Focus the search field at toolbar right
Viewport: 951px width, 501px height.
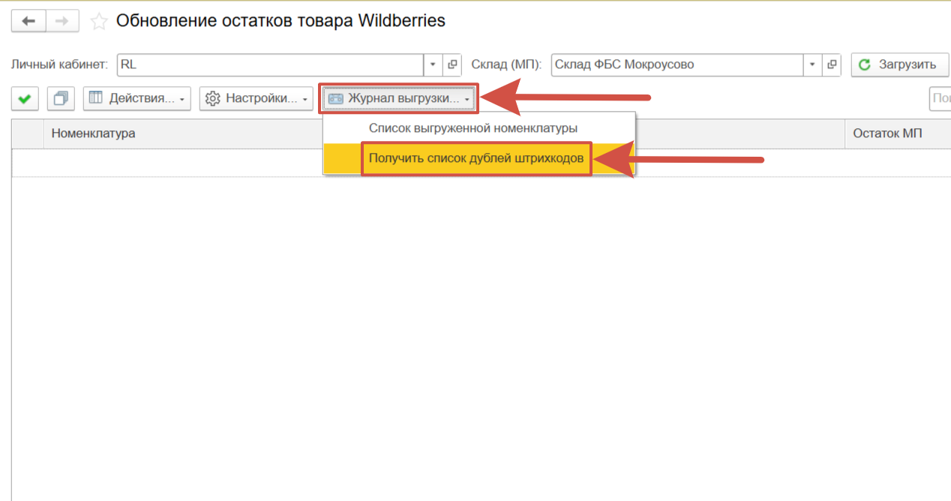(x=940, y=98)
